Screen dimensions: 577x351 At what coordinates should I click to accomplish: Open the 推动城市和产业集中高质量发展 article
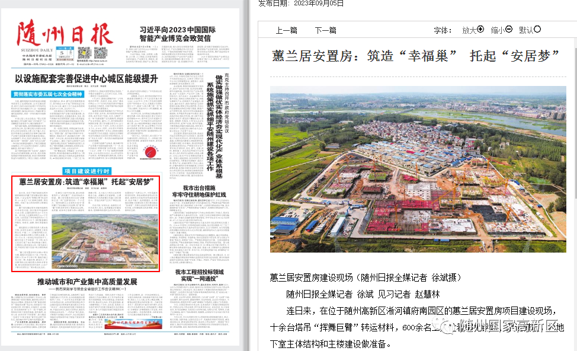pos(87,282)
